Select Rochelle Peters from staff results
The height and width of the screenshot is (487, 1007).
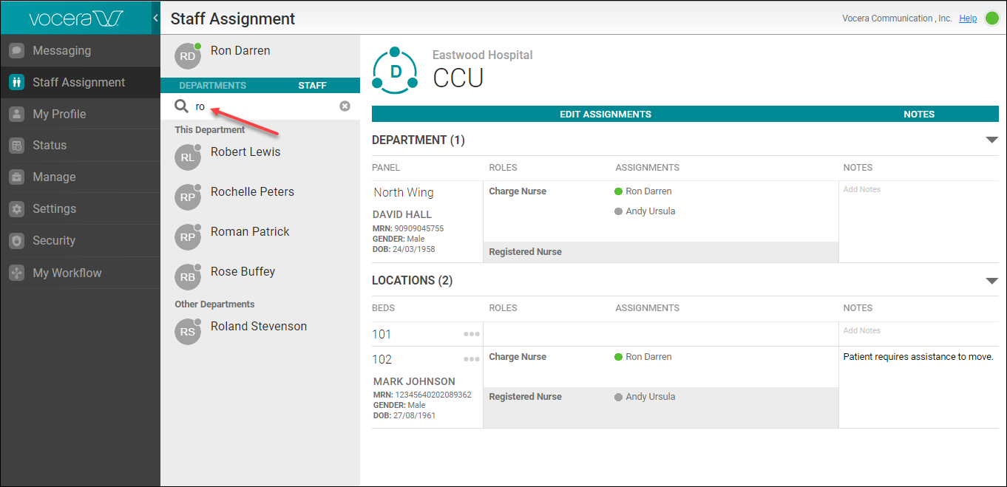252,192
